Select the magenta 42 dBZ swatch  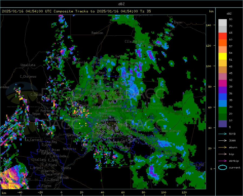pyautogui.click(x=222, y=83)
